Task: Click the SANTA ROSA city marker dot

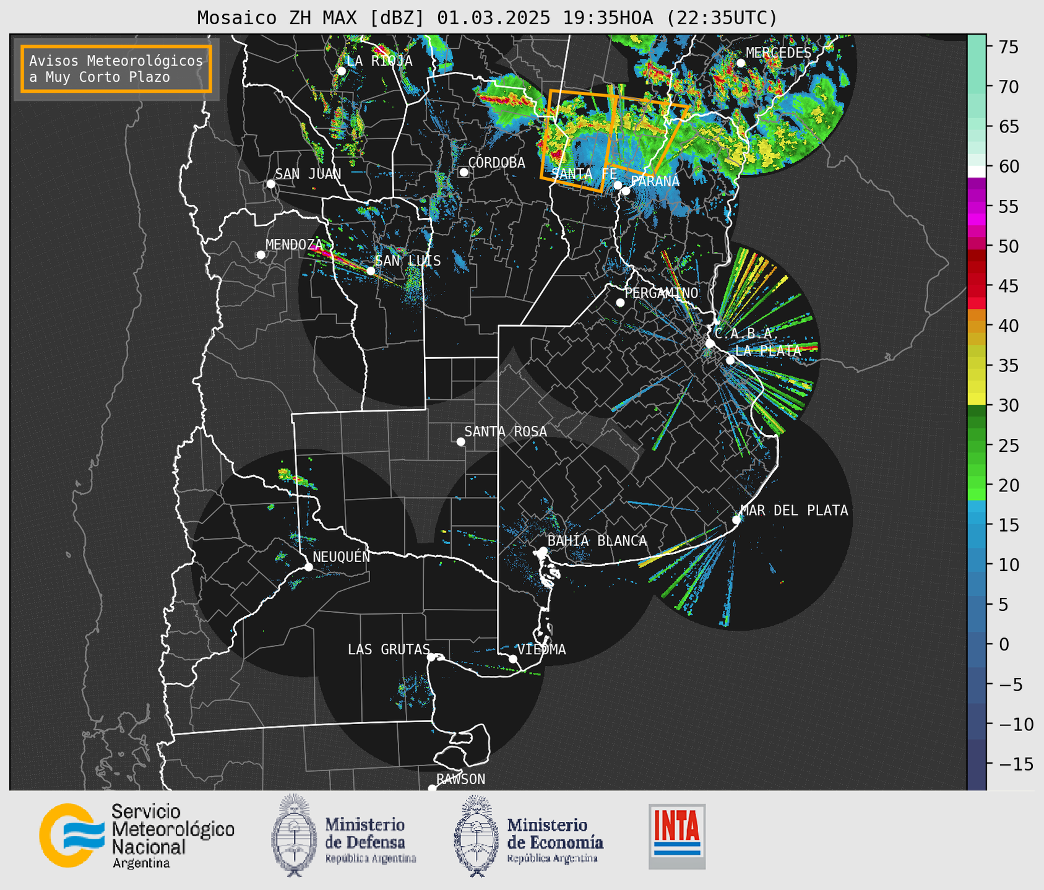Action: (460, 441)
